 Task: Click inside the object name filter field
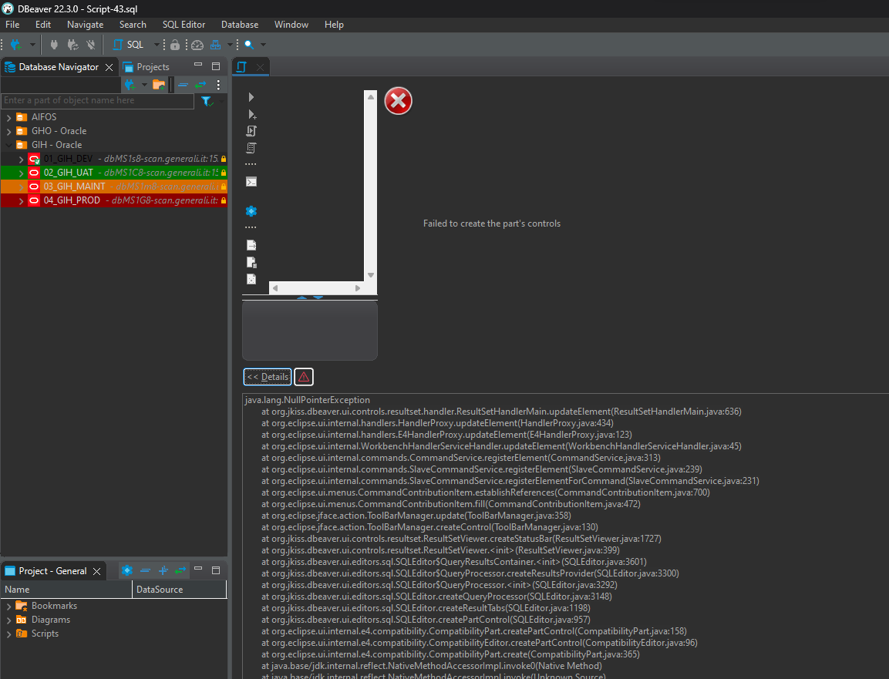(96, 101)
